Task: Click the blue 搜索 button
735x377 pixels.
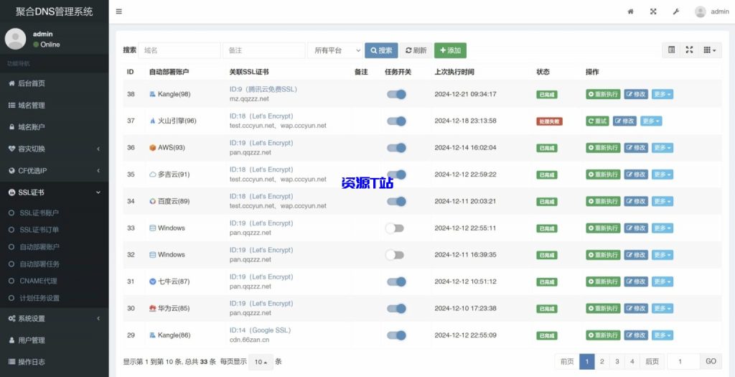Action: click(x=381, y=50)
